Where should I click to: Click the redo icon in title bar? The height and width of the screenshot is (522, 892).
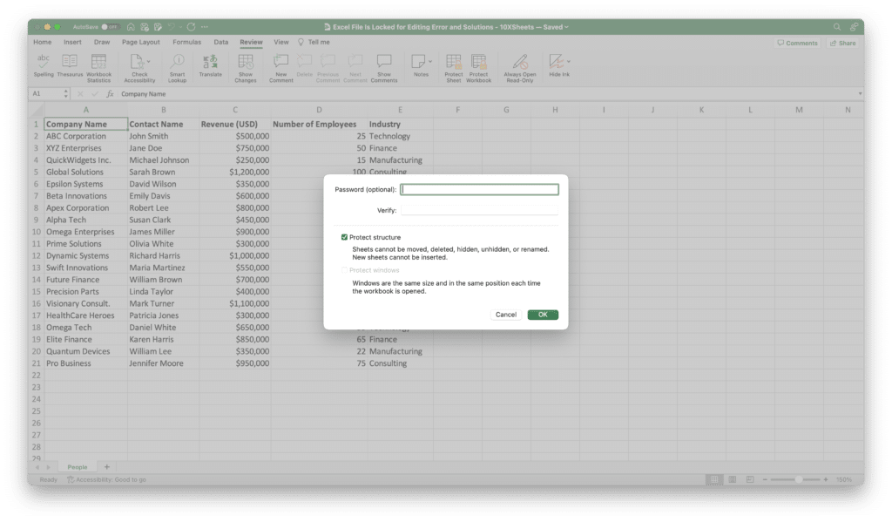[191, 27]
